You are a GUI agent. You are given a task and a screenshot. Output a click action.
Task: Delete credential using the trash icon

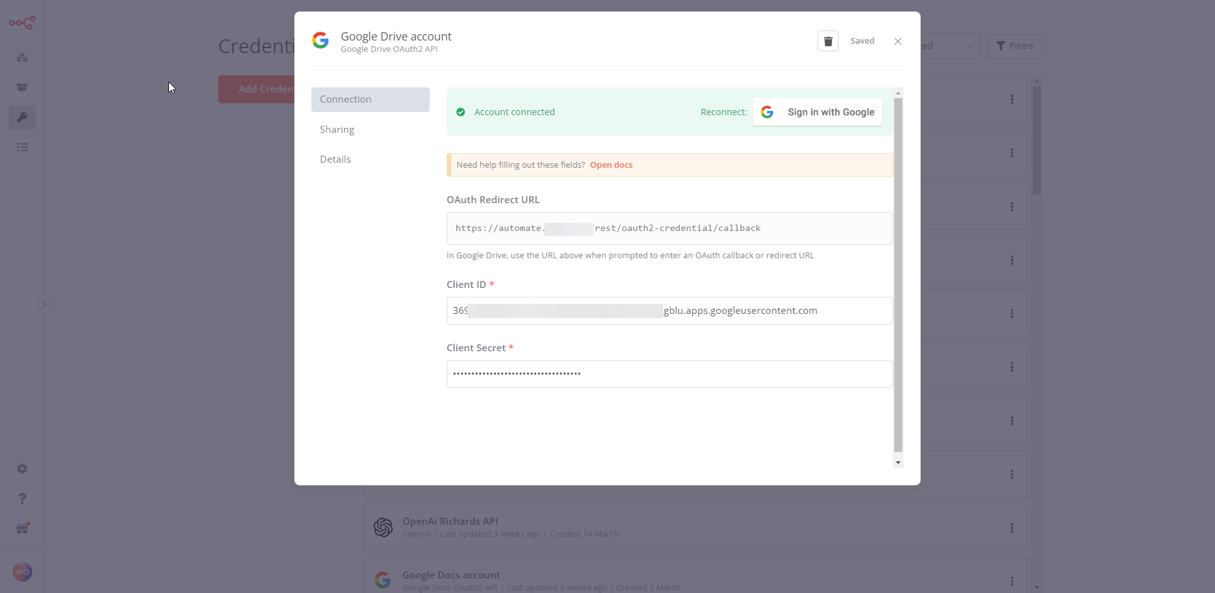tap(828, 41)
